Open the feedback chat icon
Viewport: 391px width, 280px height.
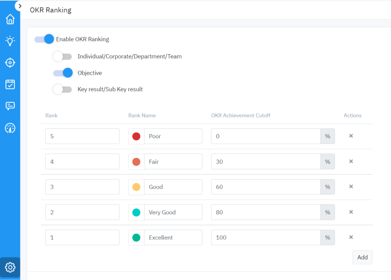point(10,106)
